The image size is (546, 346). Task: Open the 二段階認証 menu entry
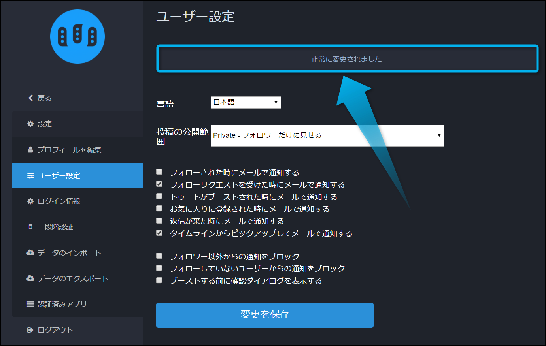pos(55,227)
